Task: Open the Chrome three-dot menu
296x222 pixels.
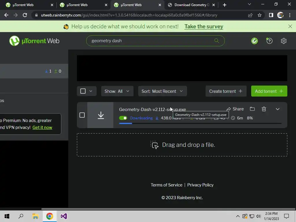Action: tap(290, 15)
